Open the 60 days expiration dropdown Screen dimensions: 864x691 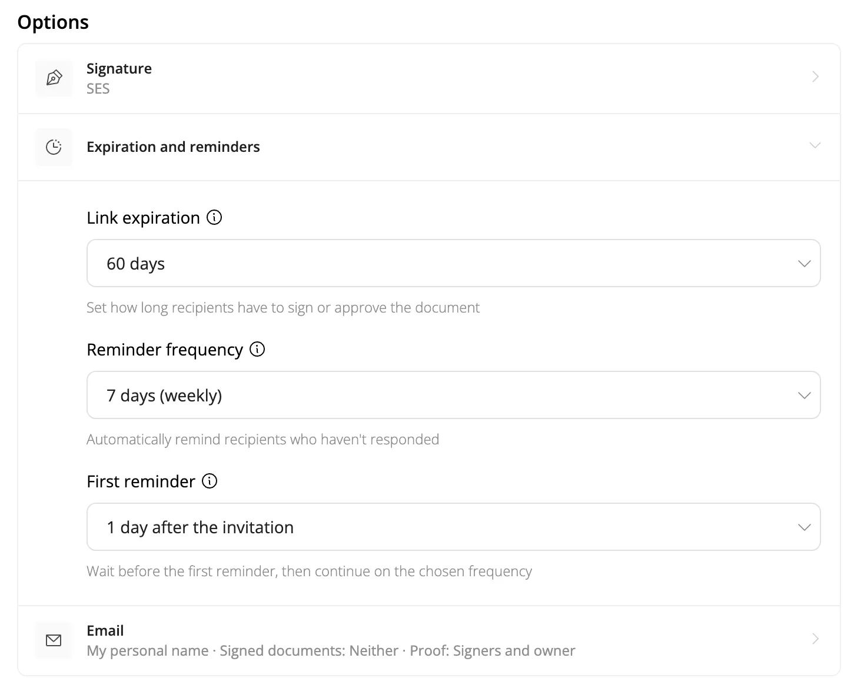[453, 263]
